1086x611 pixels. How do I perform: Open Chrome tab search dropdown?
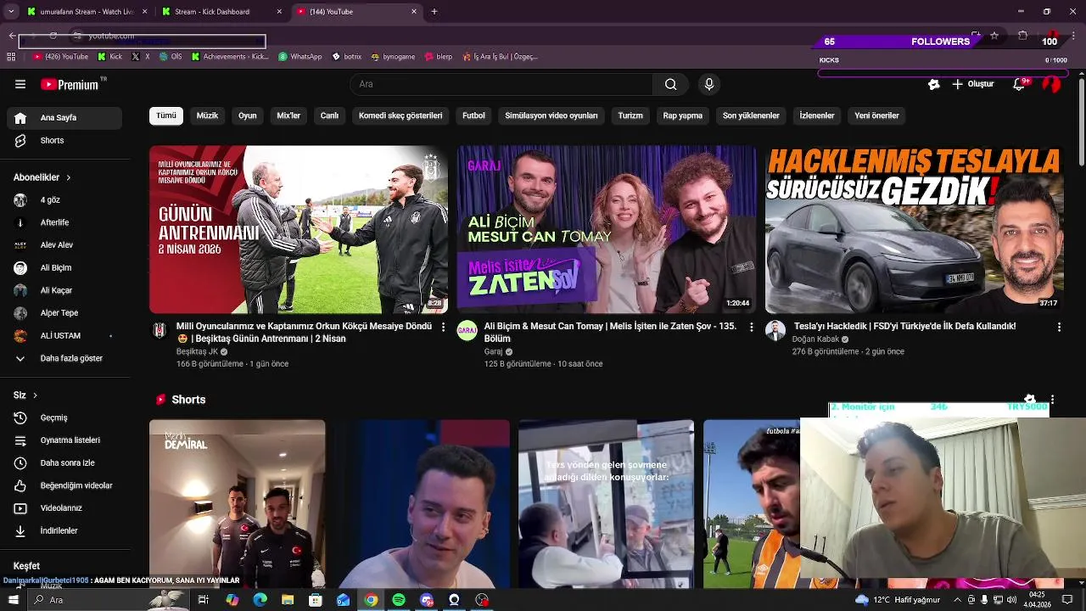[11, 12]
